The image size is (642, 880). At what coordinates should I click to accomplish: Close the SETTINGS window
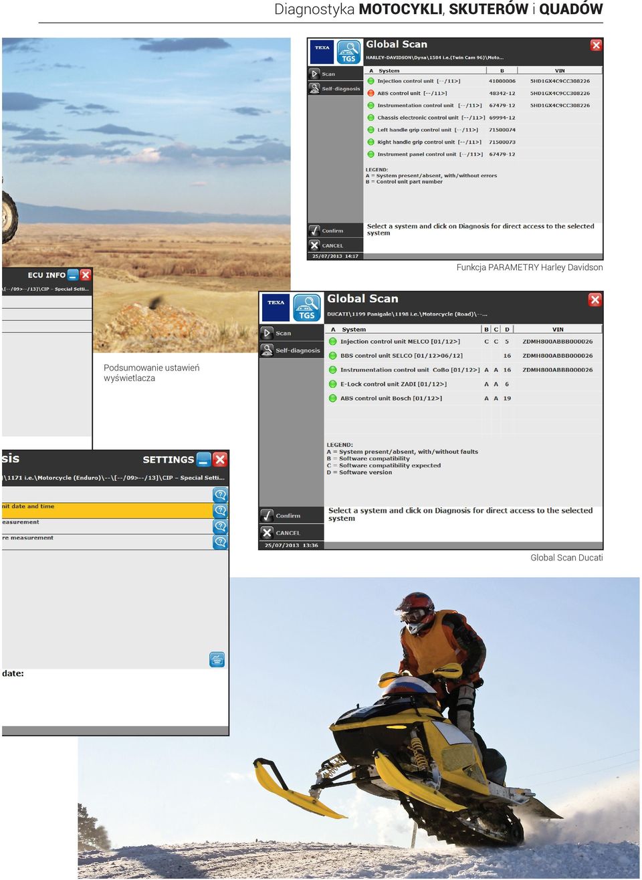220,459
